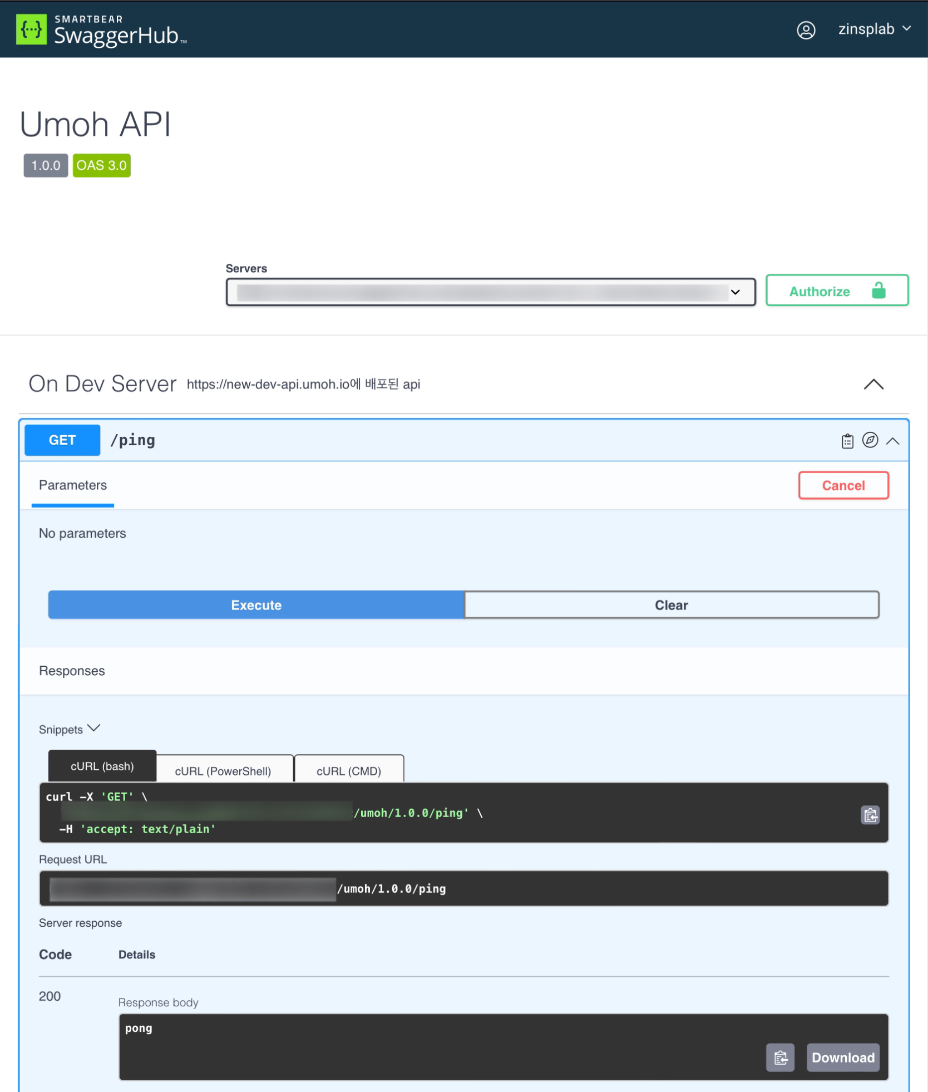This screenshot has height=1092, width=928.
Task: Click the No parameters text
Action: pos(82,533)
